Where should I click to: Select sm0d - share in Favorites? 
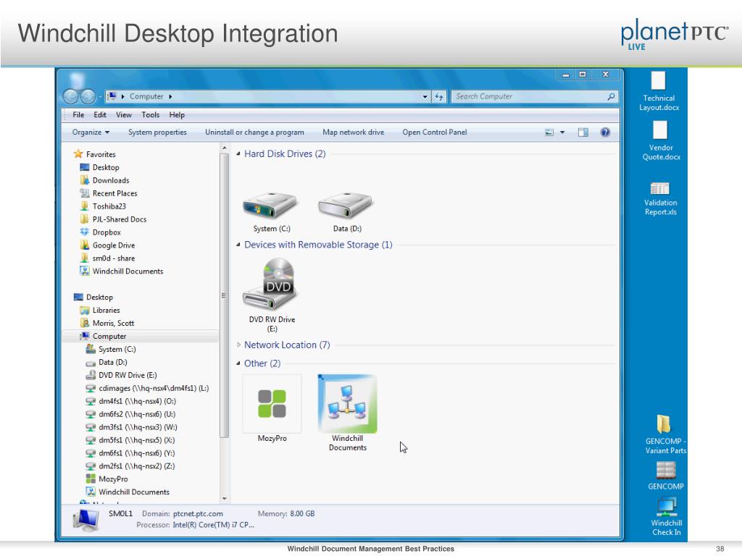click(x=107, y=258)
